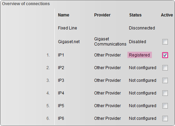
Task: Click the Provider column header
Action: (x=102, y=15)
